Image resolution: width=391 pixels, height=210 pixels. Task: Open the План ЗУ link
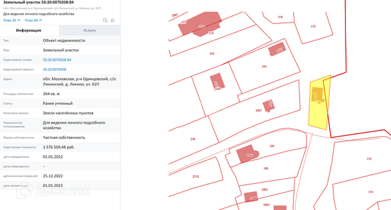[x=11, y=21]
